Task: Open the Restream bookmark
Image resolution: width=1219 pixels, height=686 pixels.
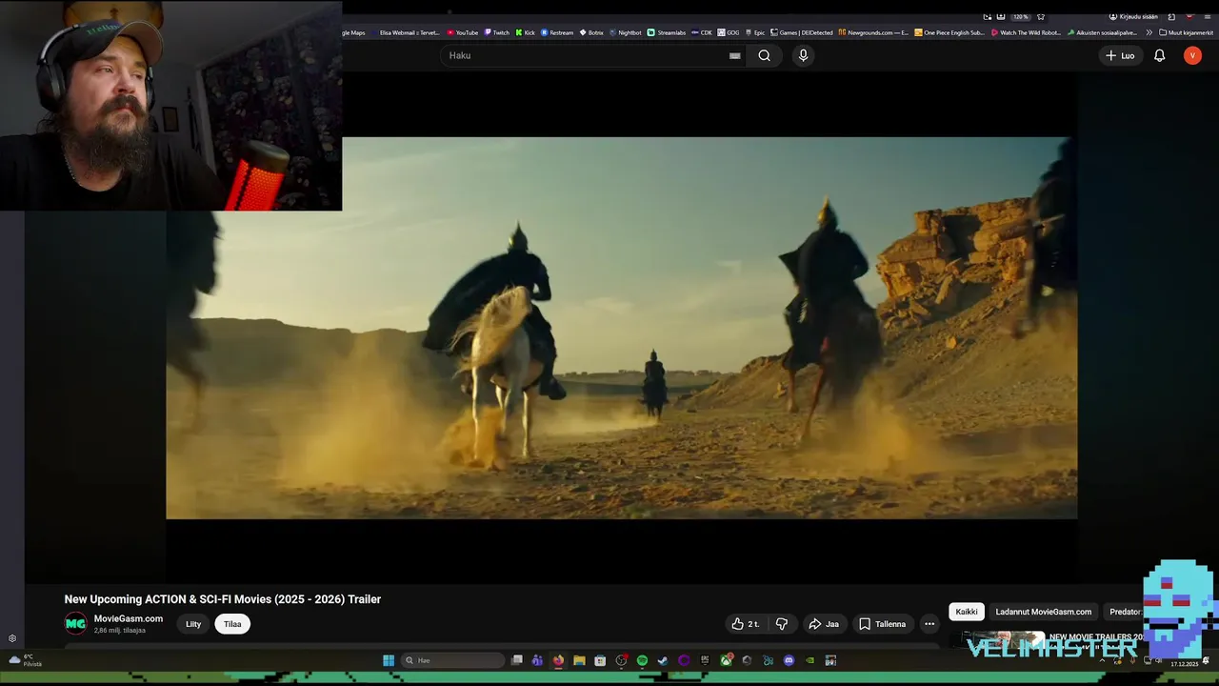Action: coord(557,32)
